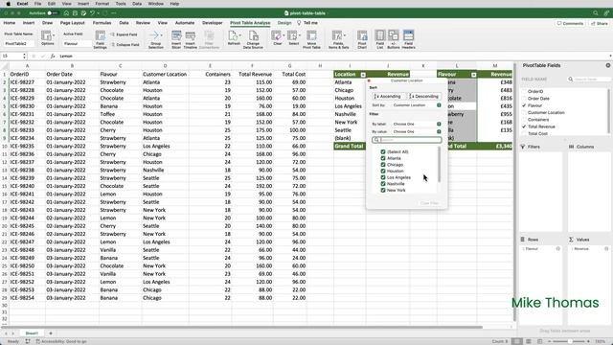The image size is (613, 345).
Task: Open the Formulas ribbon tab
Action: 102,23
